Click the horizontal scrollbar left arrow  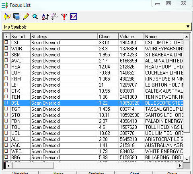point(8,166)
